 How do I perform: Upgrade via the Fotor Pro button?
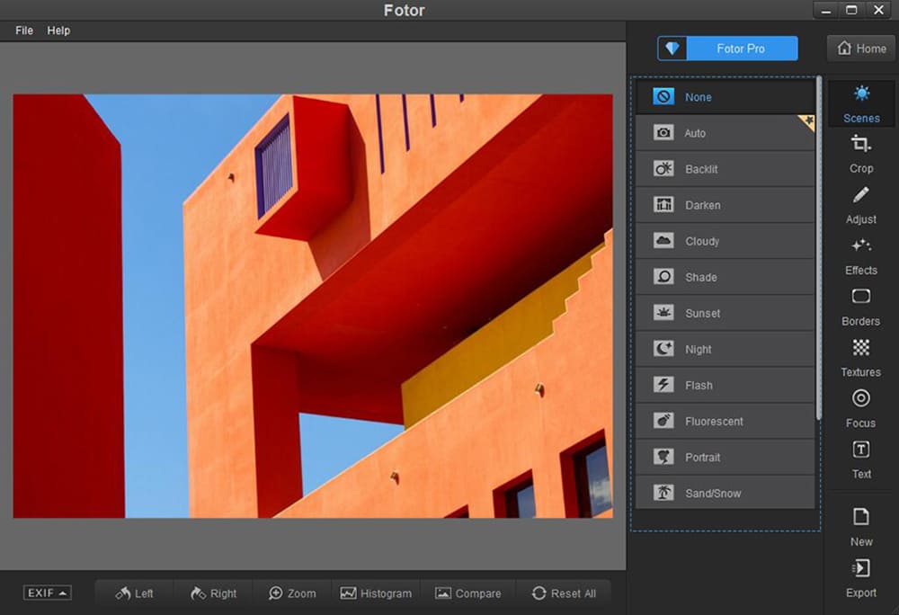(727, 48)
